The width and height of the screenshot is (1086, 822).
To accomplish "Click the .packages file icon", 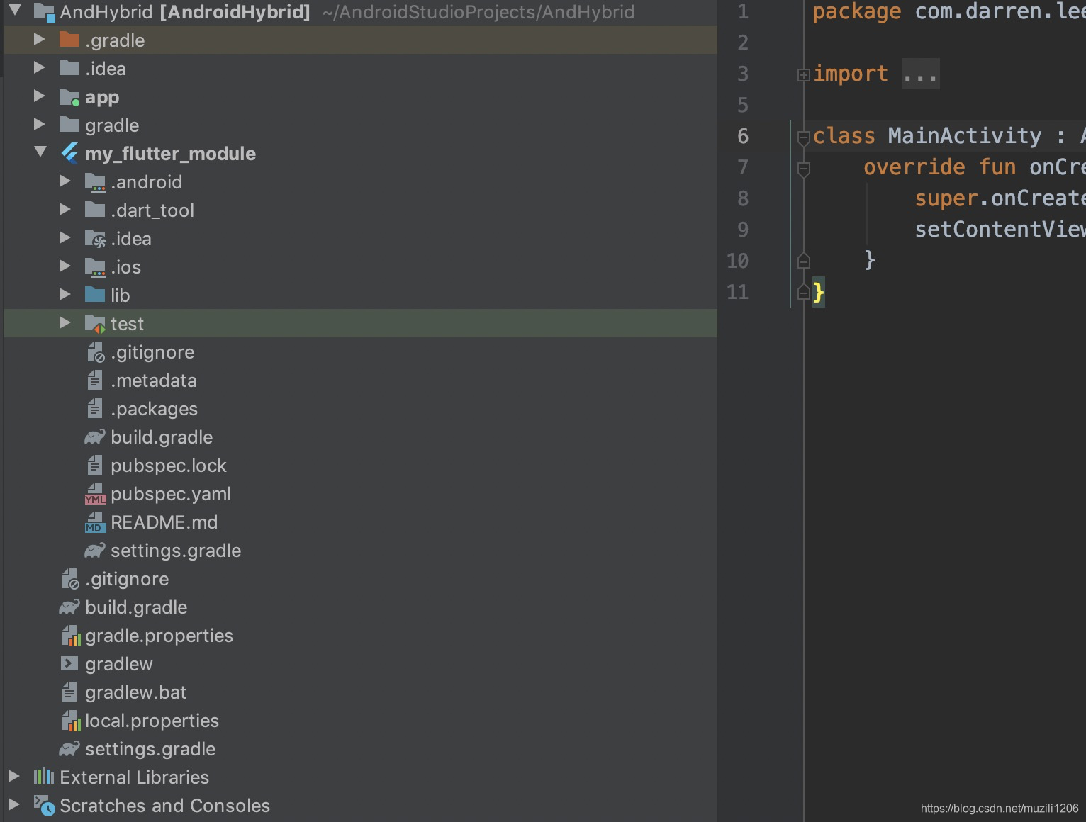I will click(94, 409).
